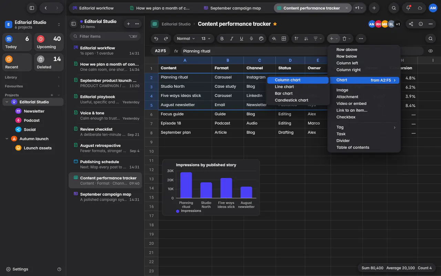Sort the selection ascending

[x=296, y=39]
